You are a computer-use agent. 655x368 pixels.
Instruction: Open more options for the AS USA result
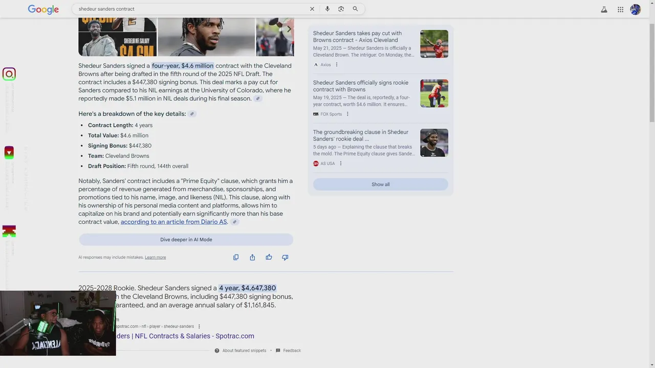[x=341, y=164]
